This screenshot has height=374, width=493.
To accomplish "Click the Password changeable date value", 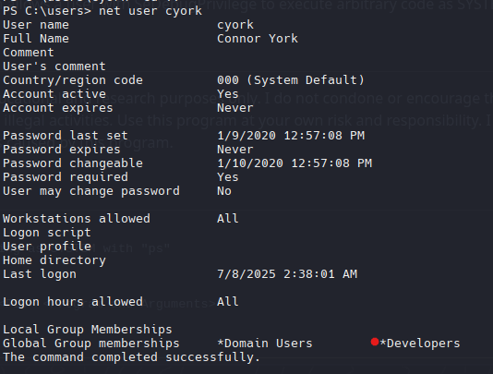I will click(x=295, y=163).
